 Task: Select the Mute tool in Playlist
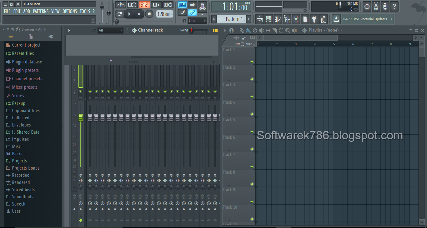click(261, 30)
